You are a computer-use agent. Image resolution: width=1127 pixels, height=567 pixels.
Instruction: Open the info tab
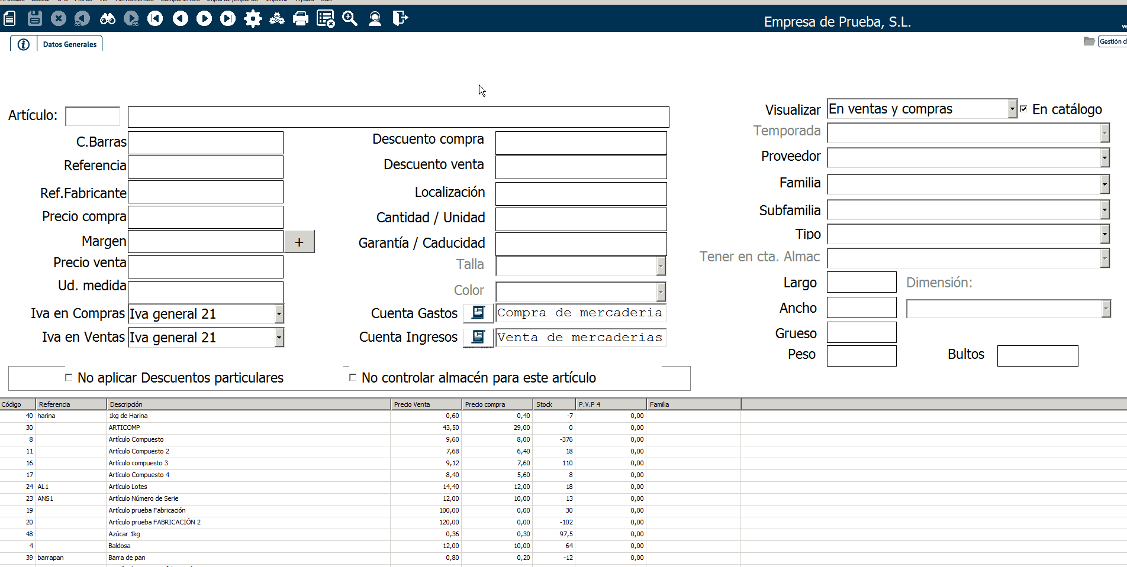coord(24,44)
